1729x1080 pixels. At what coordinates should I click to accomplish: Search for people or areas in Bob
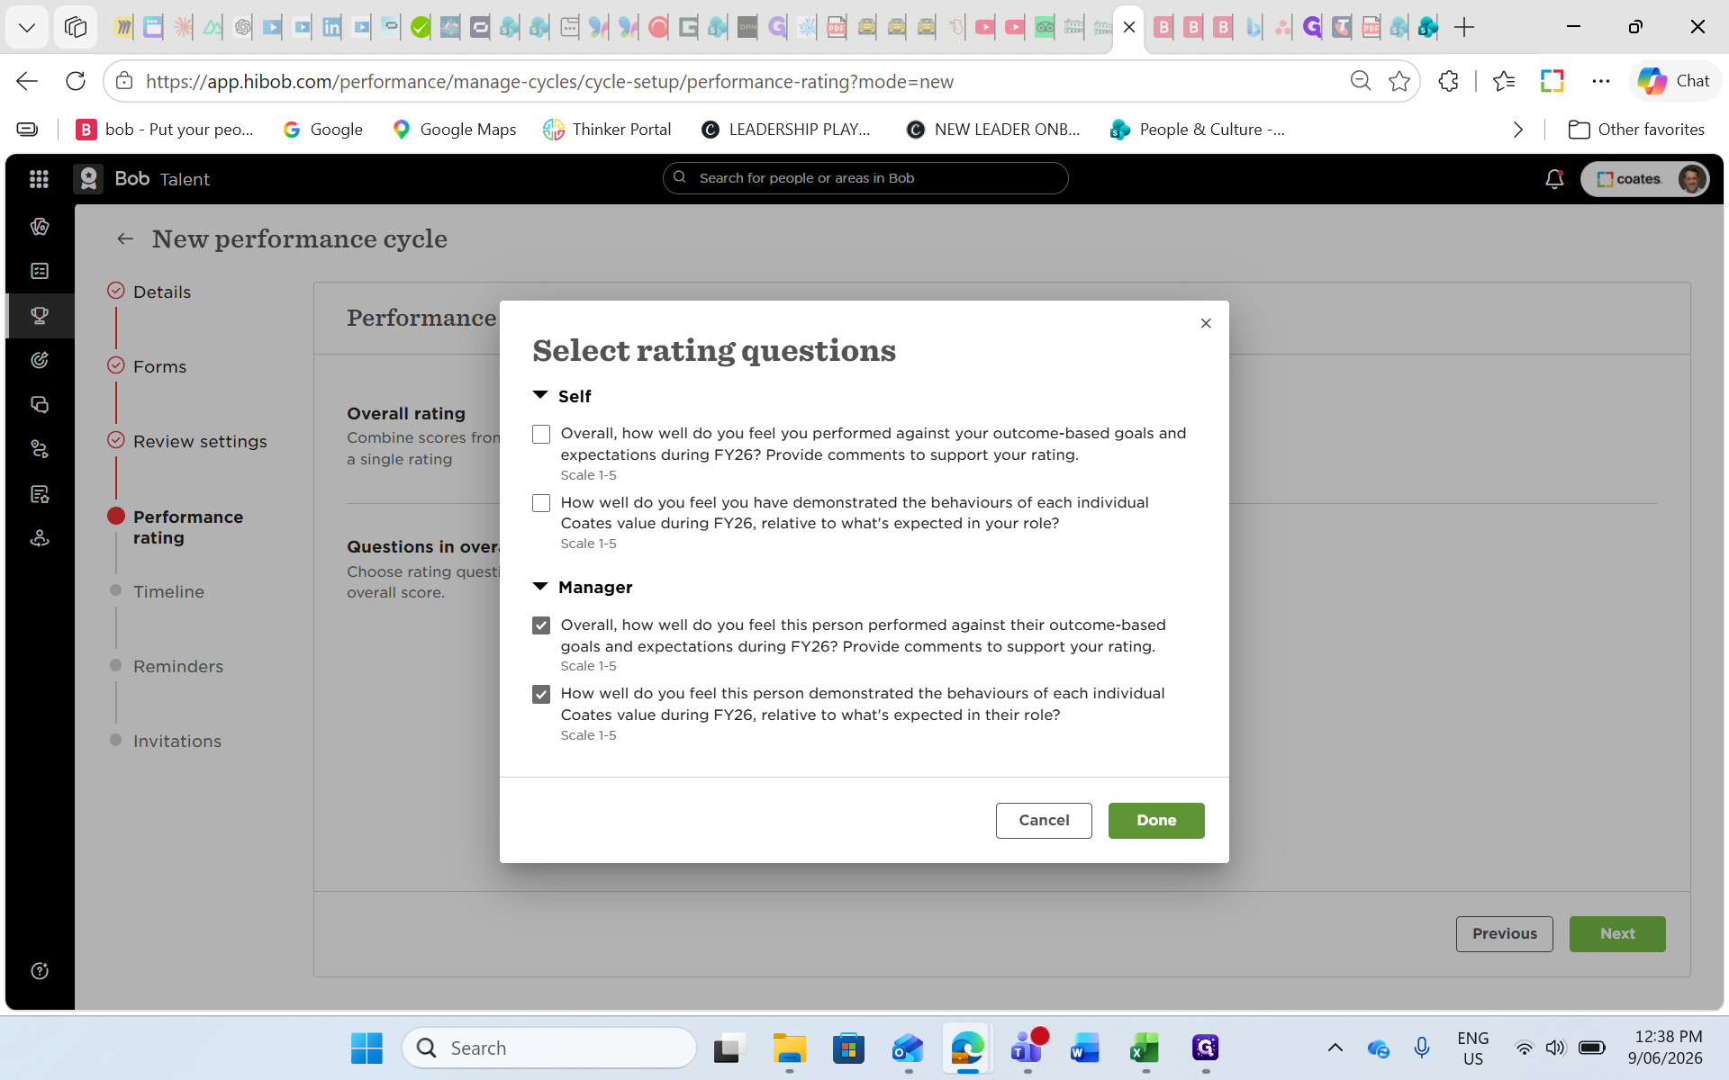pos(865,178)
